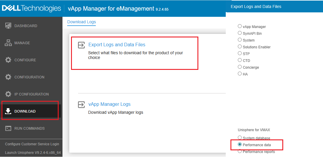Click Launch Unisphere V9.2.4-6 link
This screenshot has width=323, height=163.
coord(33,153)
